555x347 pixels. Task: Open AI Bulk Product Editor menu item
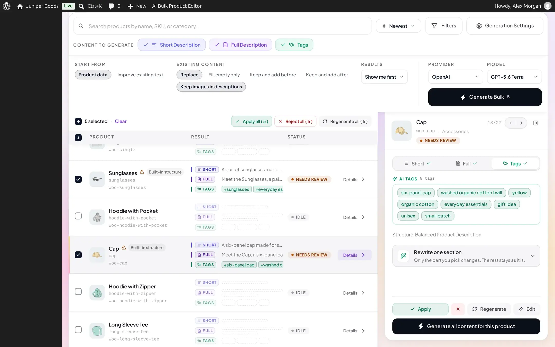click(x=177, y=6)
